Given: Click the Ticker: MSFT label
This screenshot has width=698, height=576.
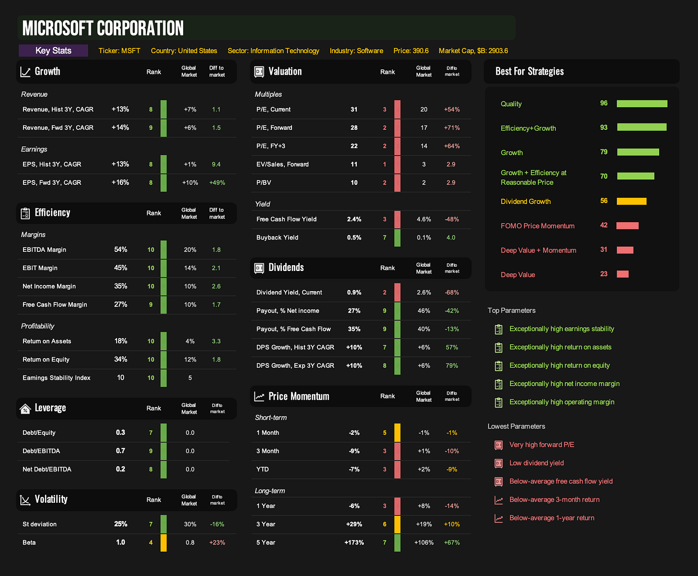Looking at the screenshot, I should point(119,51).
